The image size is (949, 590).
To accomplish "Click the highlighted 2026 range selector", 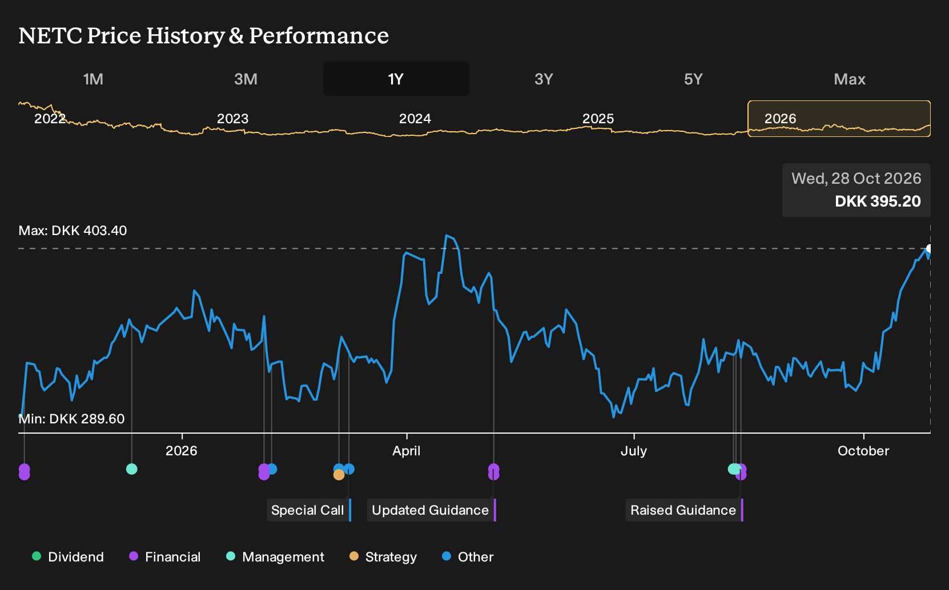I will pos(839,119).
